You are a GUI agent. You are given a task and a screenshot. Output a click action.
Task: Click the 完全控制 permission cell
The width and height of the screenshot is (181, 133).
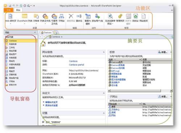[147, 65]
